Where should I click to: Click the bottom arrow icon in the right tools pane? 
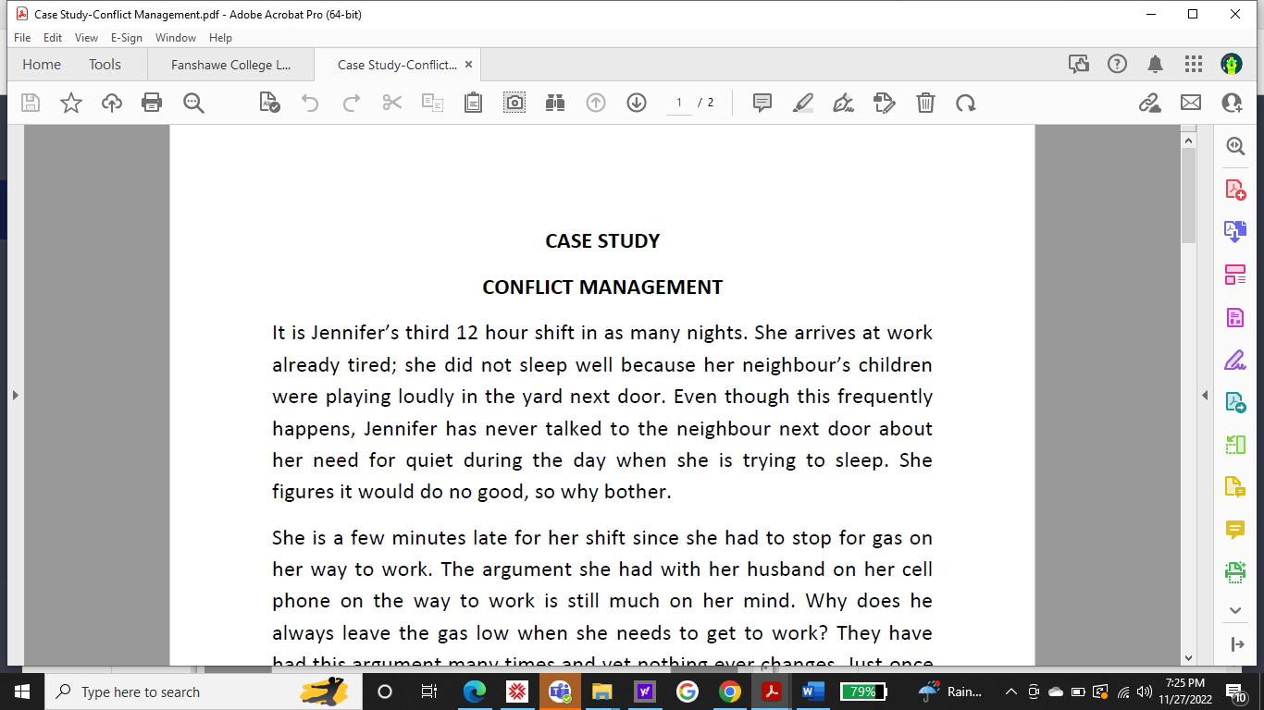pos(1235,644)
